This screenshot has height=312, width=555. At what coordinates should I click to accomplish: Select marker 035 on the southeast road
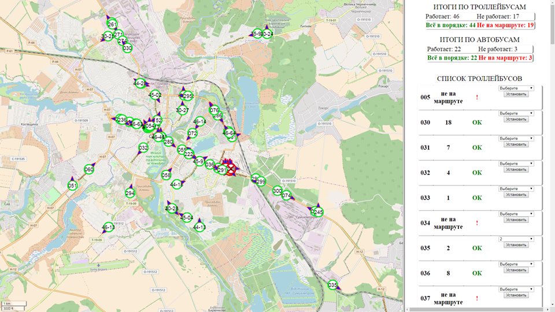(x=332, y=285)
